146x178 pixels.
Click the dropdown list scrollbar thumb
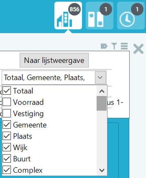point(102,103)
